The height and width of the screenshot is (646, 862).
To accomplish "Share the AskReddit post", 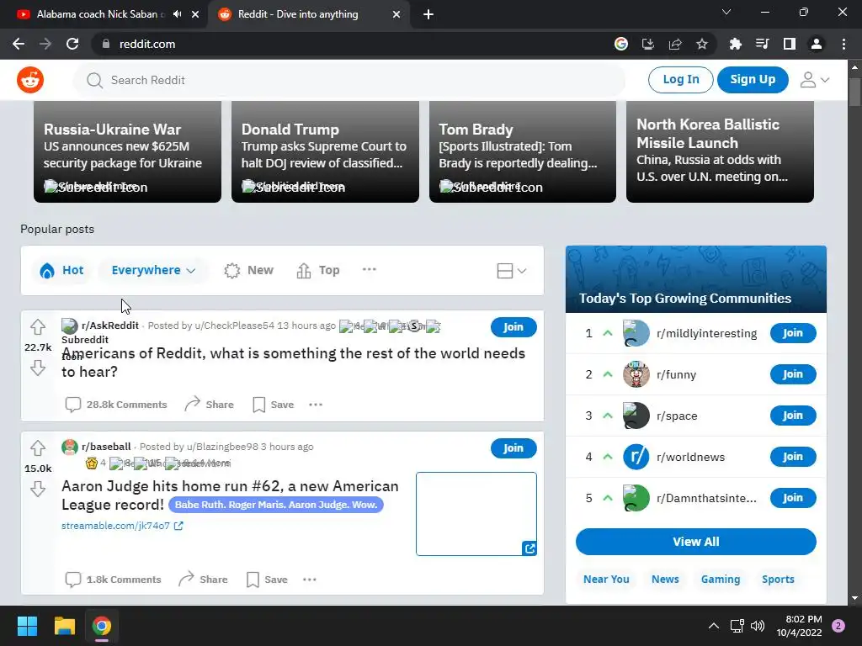I will pyautogui.click(x=209, y=405).
